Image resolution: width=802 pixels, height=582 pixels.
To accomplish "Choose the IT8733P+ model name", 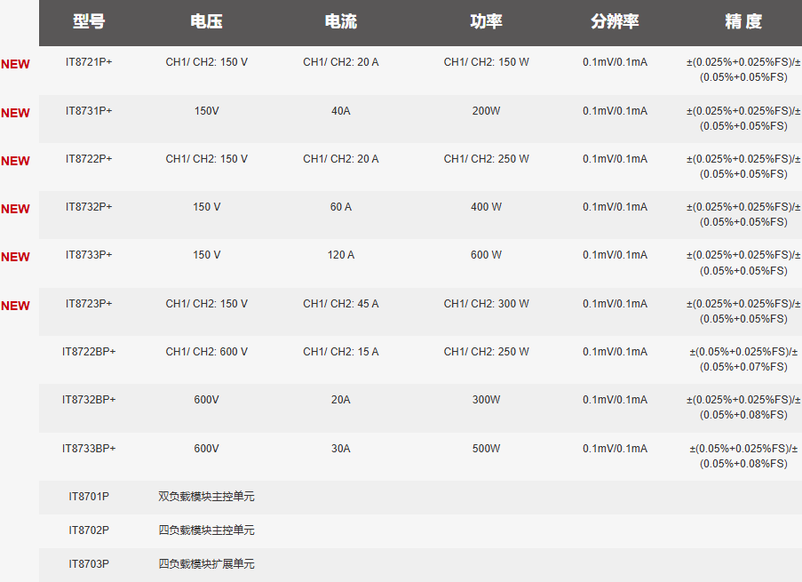I will [x=89, y=255].
